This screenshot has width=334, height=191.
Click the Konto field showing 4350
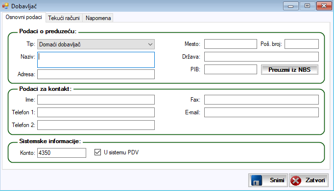pos(62,153)
